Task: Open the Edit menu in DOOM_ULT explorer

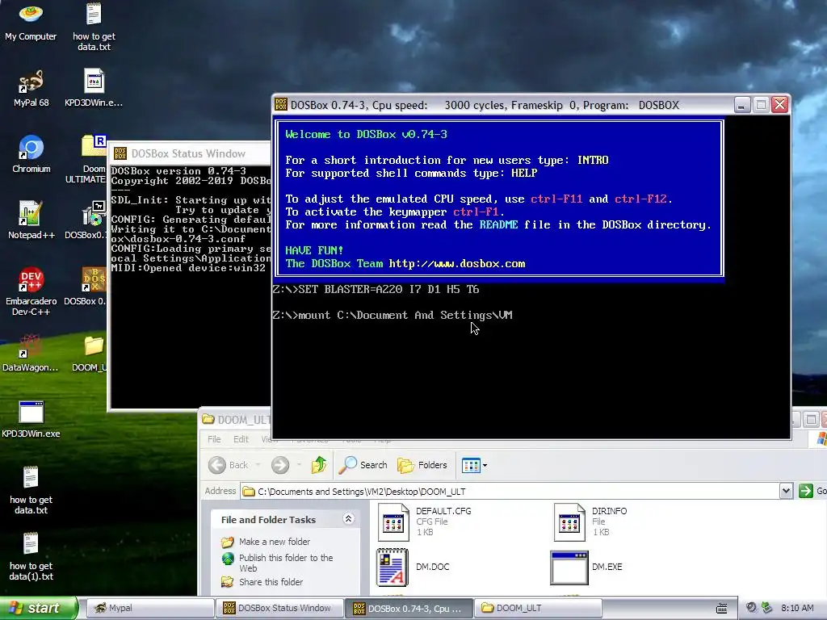Action: tap(241, 439)
